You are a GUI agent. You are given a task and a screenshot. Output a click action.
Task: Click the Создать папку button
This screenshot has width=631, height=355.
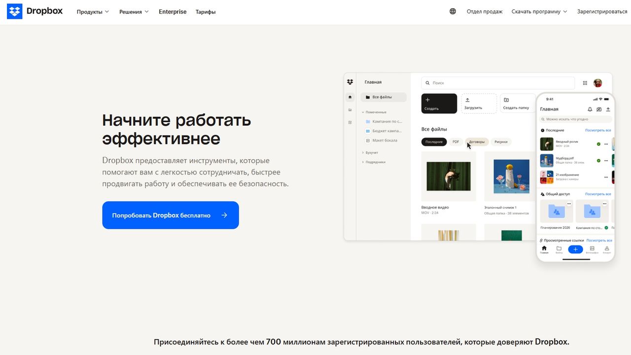click(518, 104)
